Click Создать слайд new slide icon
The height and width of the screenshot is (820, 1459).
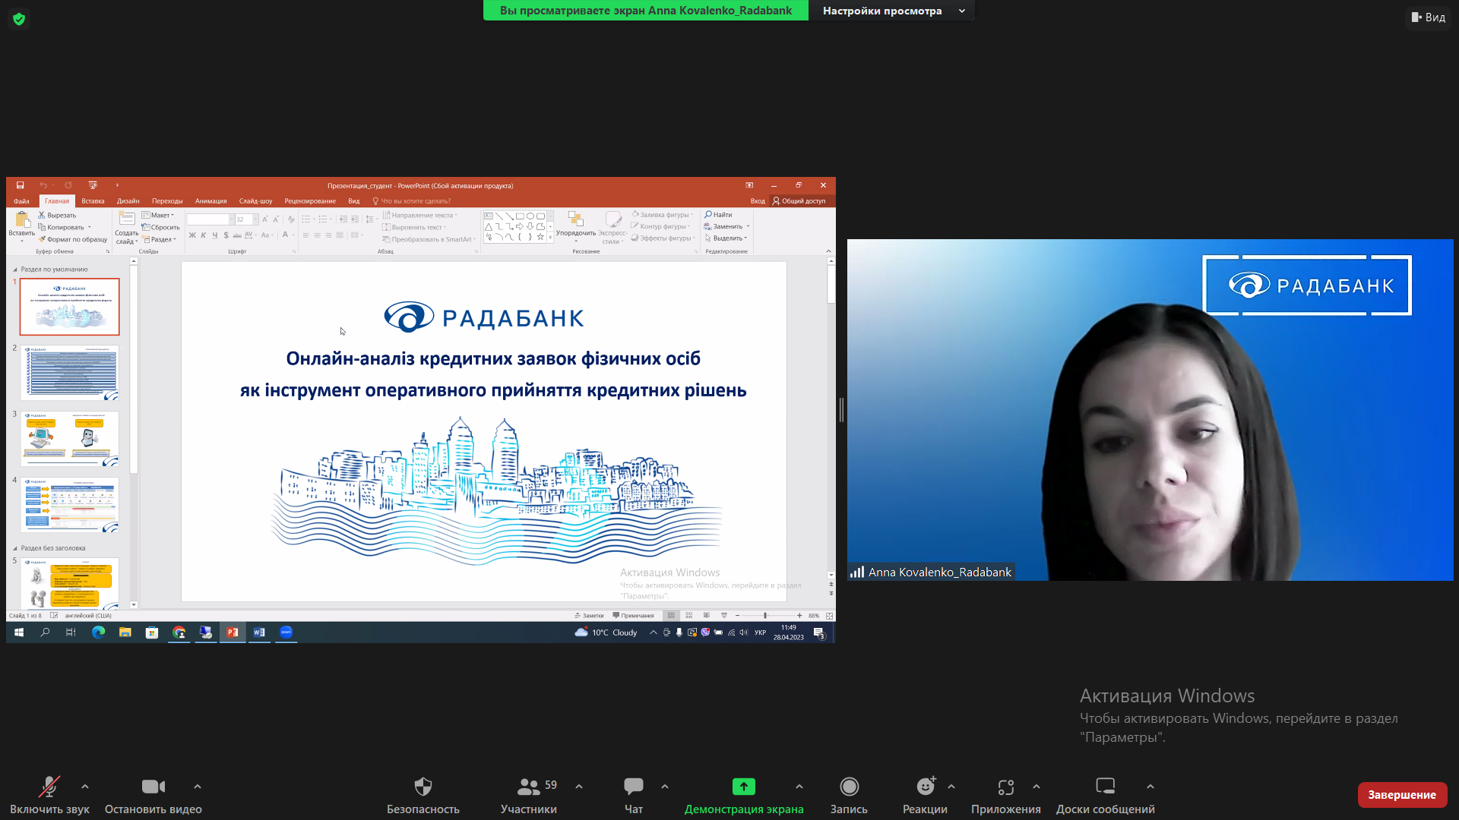(126, 219)
